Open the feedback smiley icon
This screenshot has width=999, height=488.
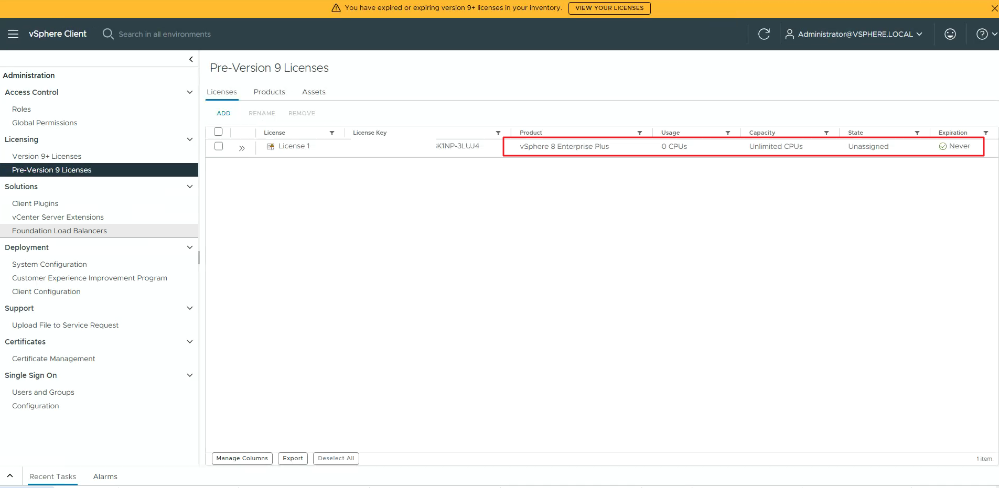coord(950,34)
